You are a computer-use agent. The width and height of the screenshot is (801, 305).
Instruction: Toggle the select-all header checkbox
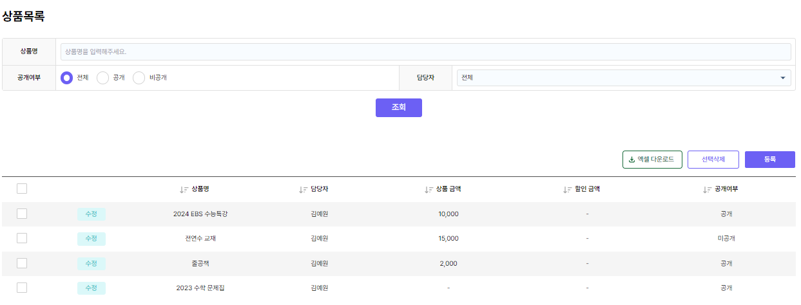coord(22,189)
